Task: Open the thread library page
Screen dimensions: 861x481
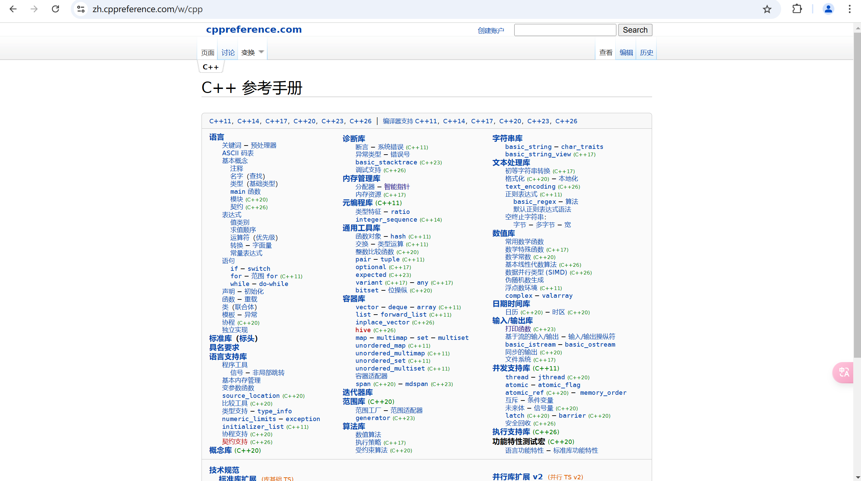Action: coord(516,377)
